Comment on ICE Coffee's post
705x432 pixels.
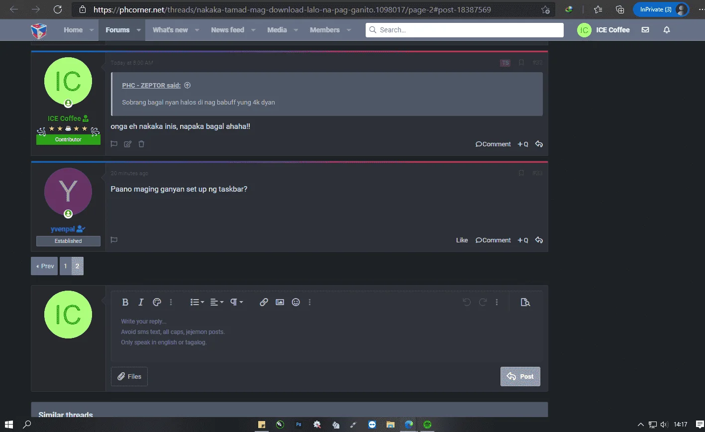tap(493, 144)
